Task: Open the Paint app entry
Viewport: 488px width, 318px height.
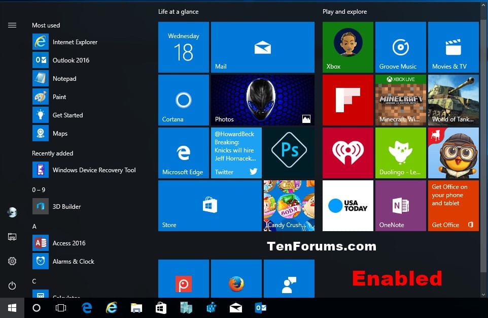Action: 50,97
